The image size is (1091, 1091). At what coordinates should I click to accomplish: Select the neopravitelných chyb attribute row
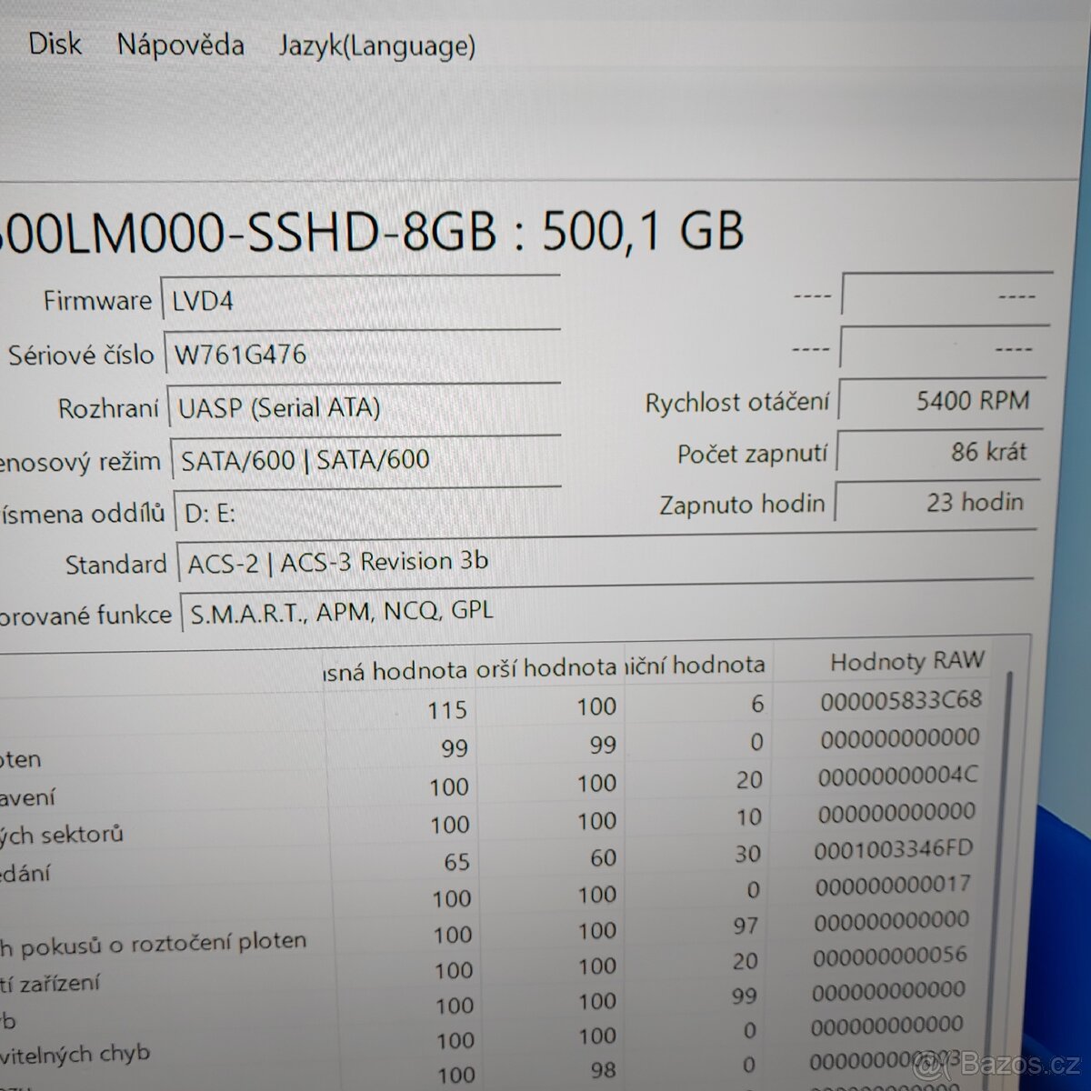click(x=364, y=1055)
